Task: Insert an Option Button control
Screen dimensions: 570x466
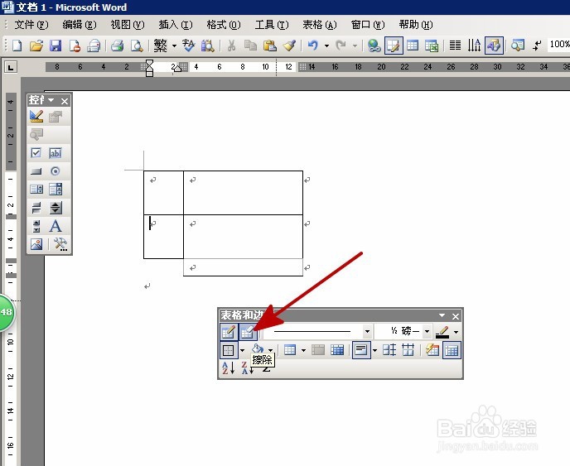Action: (x=56, y=171)
